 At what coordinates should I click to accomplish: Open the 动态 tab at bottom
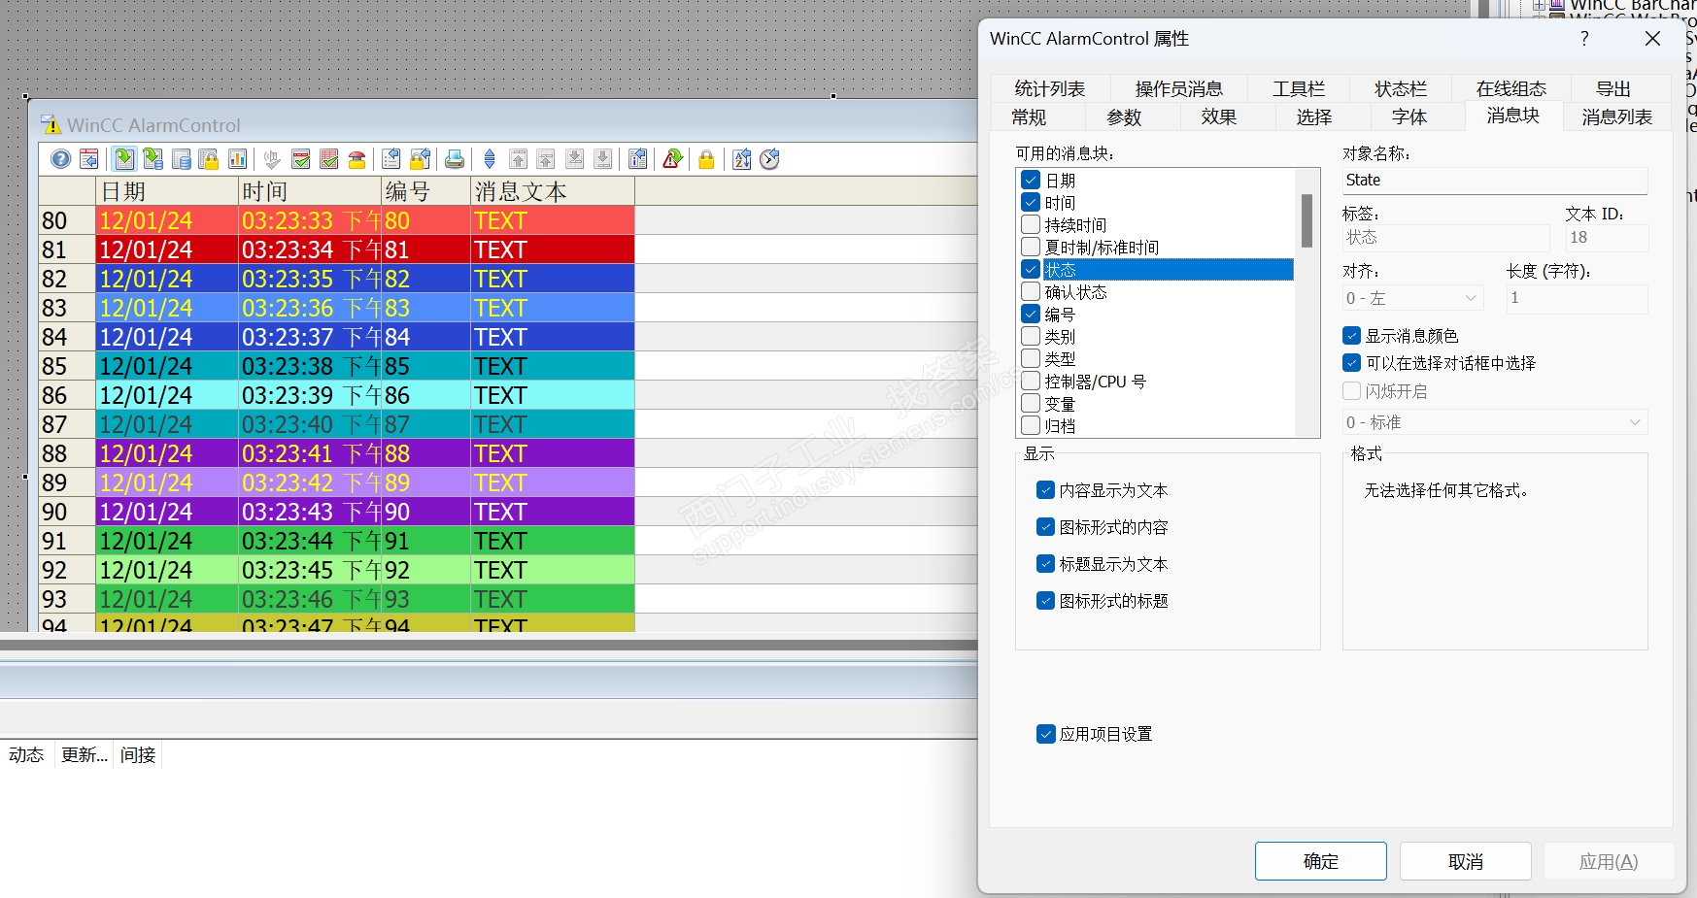click(26, 755)
